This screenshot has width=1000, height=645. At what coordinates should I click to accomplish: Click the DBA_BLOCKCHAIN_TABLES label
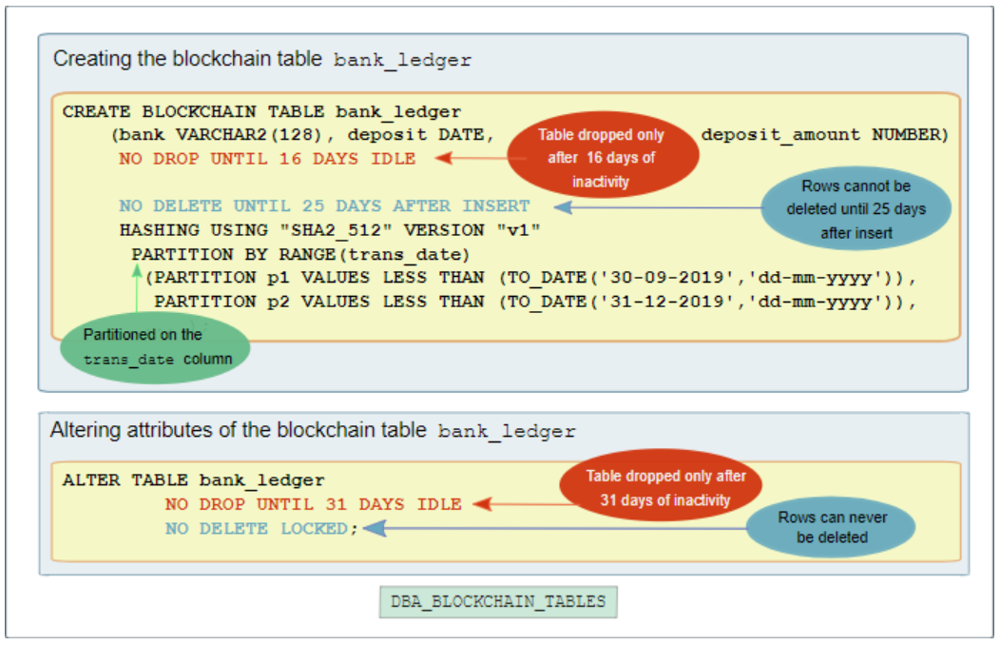(x=498, y=600)
